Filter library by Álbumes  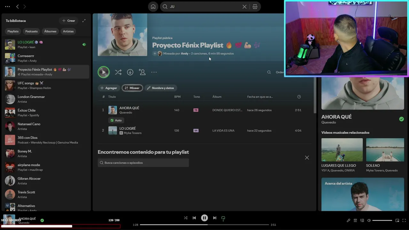[50, 31]
